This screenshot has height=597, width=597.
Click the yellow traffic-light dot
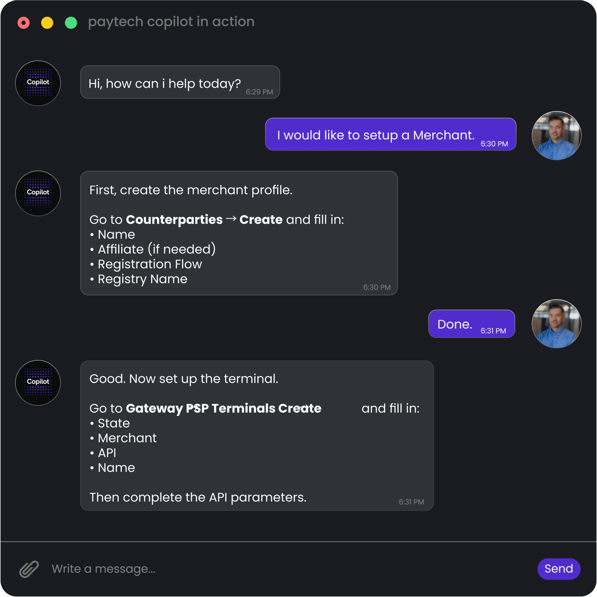click(x=47, y=22)
